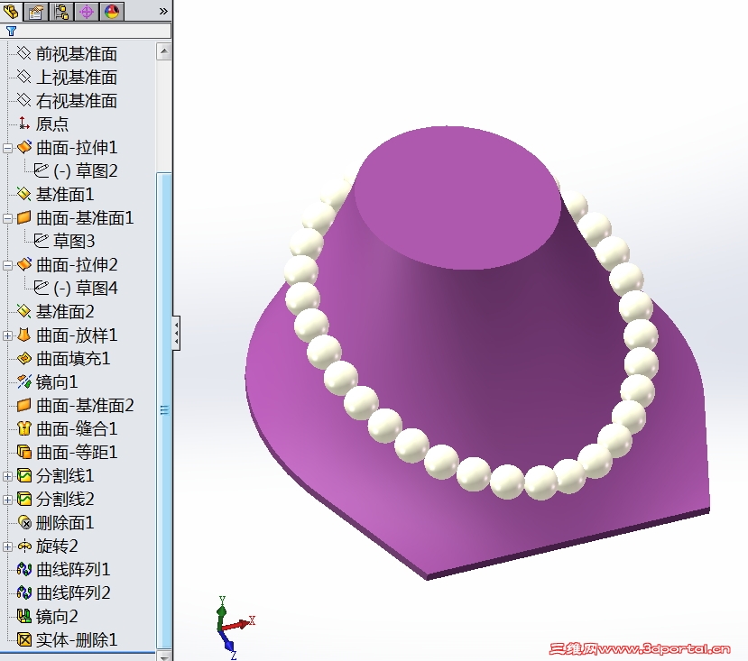Collapse the 曲面-基准面1 tree node

click(x=7, y=218)
